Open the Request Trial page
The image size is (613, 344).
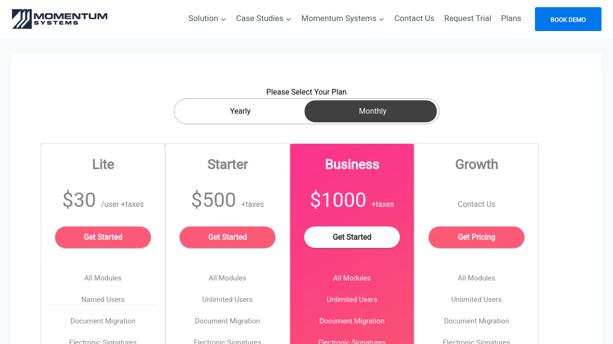click(467, 19)
